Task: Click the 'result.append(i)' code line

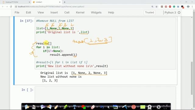Action: 63,55
